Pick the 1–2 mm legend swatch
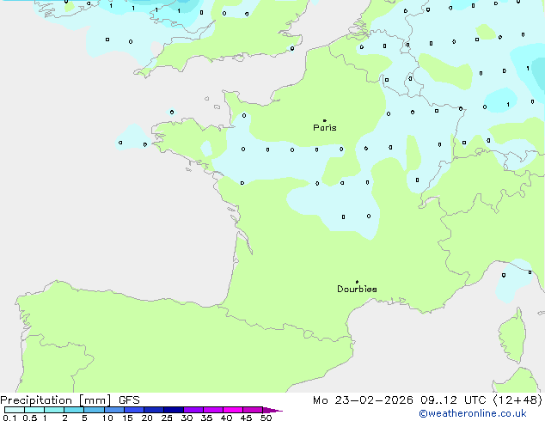 point(54,410)
